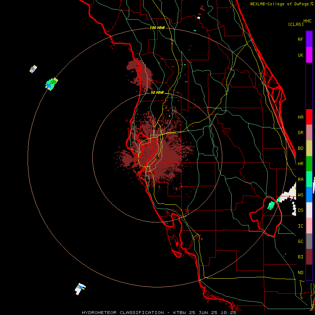The width and height of the screenshot is (315, 315).
Task: Select the gray GC legend swatch
Action: [x=309, y=241]
